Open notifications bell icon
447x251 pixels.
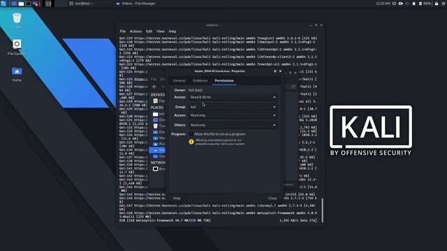(414, 3)
